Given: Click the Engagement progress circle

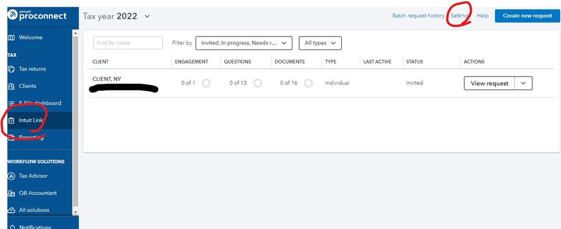Looking at the screenshot, I should coord(206,83).
